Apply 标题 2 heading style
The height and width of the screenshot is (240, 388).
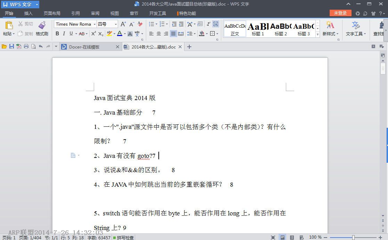tap(281, 29)
